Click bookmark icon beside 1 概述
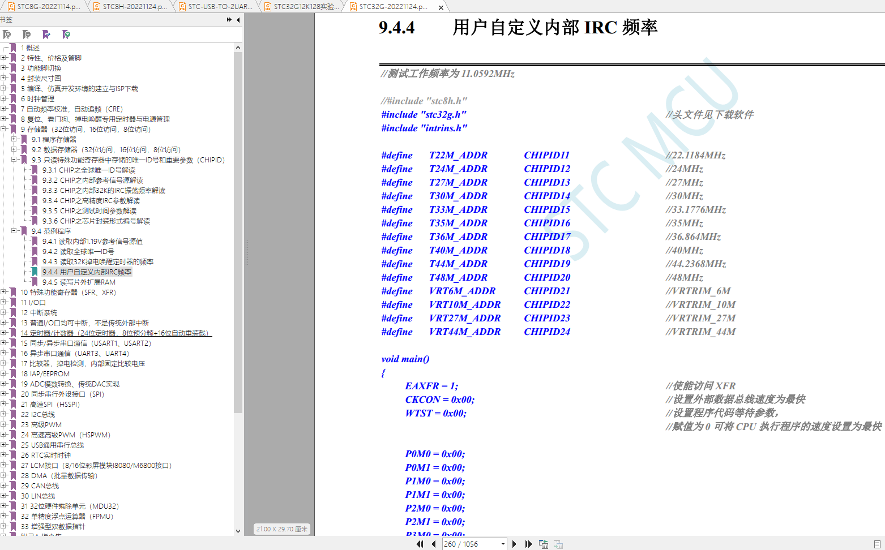Image resolution: width=885 pixels, height=550 pixels. (13, 48)
